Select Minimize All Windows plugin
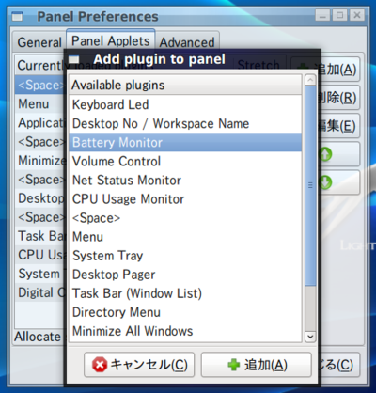The height and width of the screenshot is (393, 376). click(185, 331)
